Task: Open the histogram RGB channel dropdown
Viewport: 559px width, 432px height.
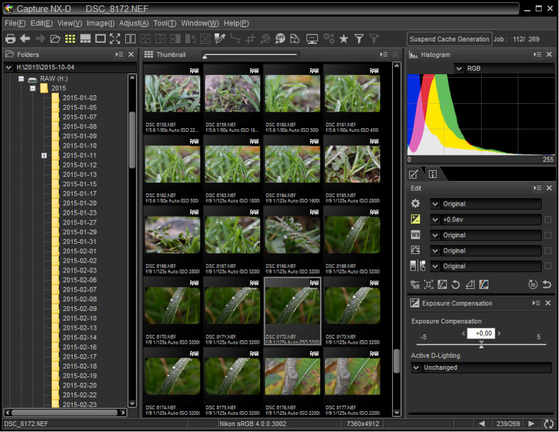Action: coord(459,69)
